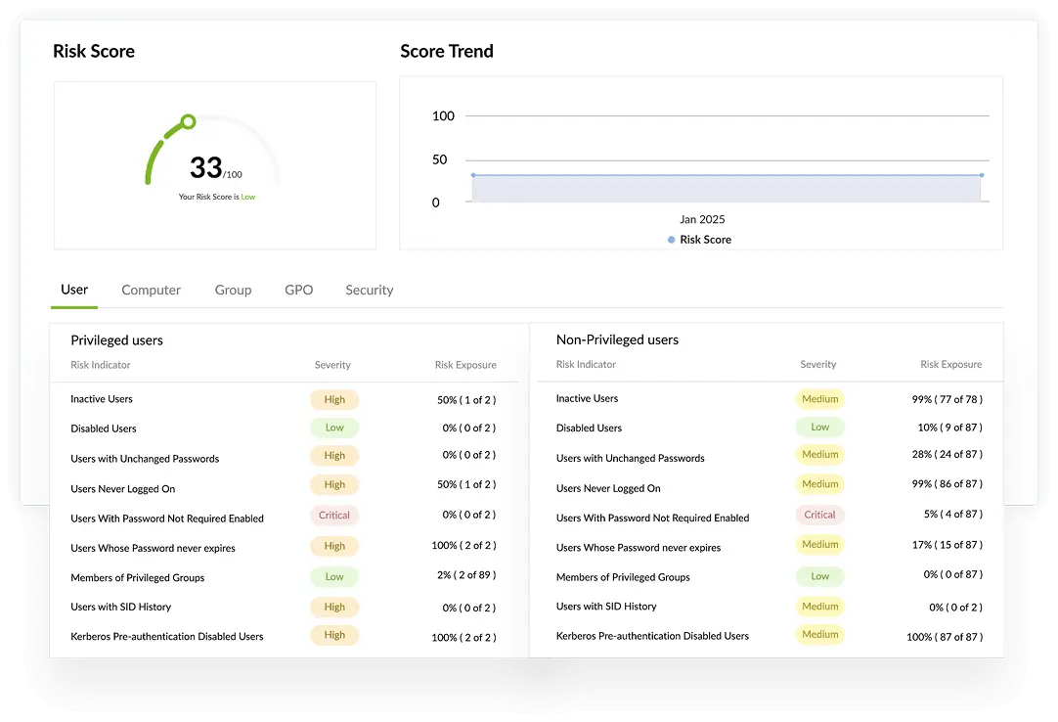Click the Non-Privileged users panel heading

tap(617, 339)
